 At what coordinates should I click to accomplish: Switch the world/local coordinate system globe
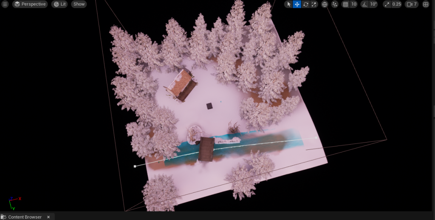tap(325, 4)
